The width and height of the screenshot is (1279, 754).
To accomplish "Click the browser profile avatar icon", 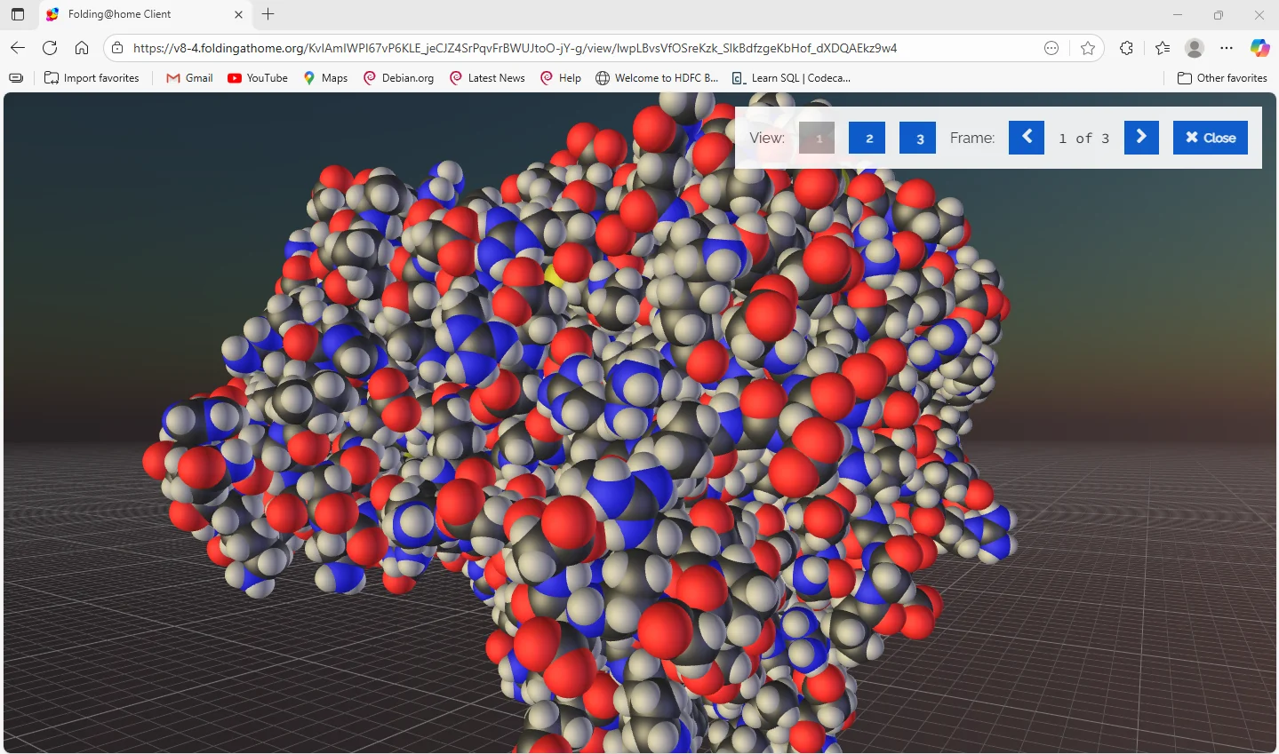I will (1194, 48).
